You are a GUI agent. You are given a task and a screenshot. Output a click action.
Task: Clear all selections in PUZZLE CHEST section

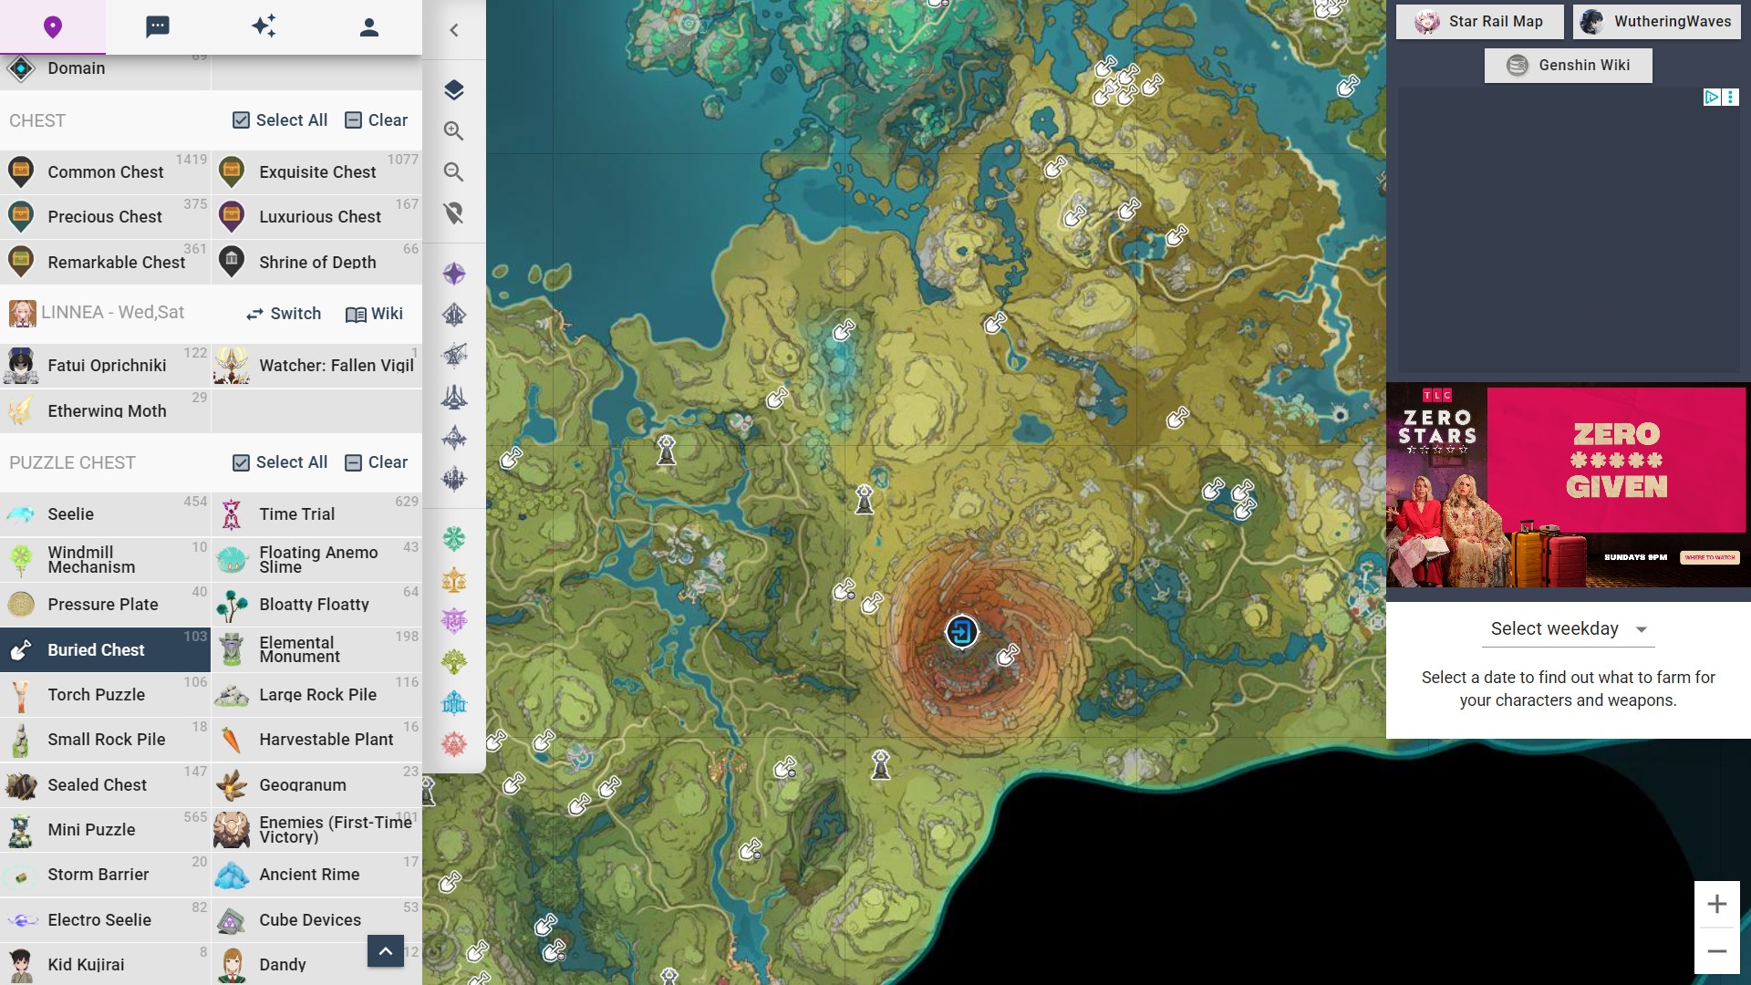(377, 462)
